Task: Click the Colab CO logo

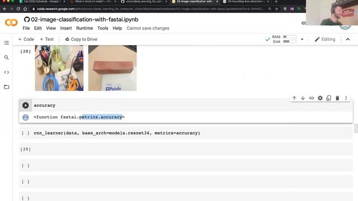Action: [11, 22]
